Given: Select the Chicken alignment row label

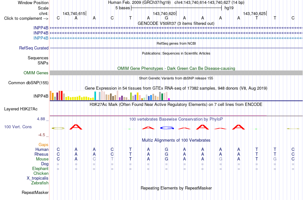Looking at the screenshot, I should point(41,173).
